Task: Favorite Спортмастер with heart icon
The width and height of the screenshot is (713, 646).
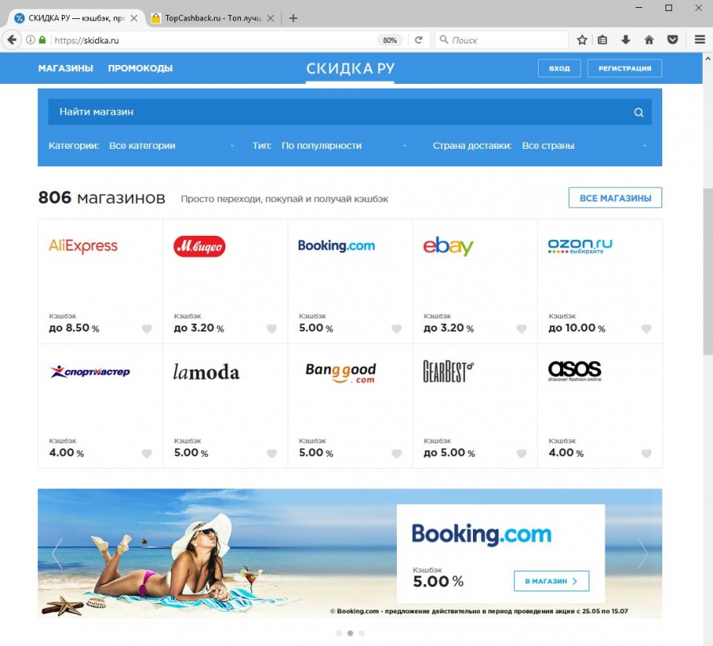Action: 147,454
